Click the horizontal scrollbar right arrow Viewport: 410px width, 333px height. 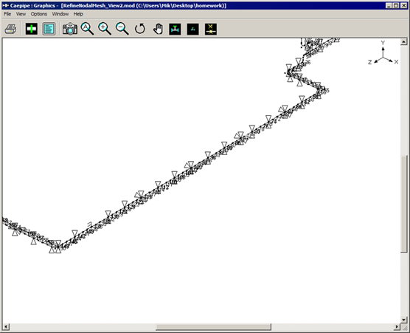397,326
